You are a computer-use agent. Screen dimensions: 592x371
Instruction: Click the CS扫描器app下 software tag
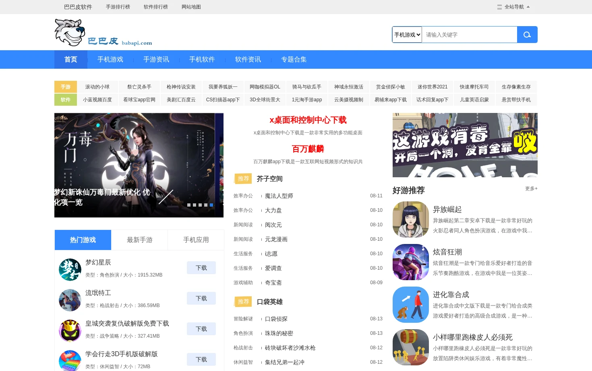pyautogui.click(x=223, y=100)
